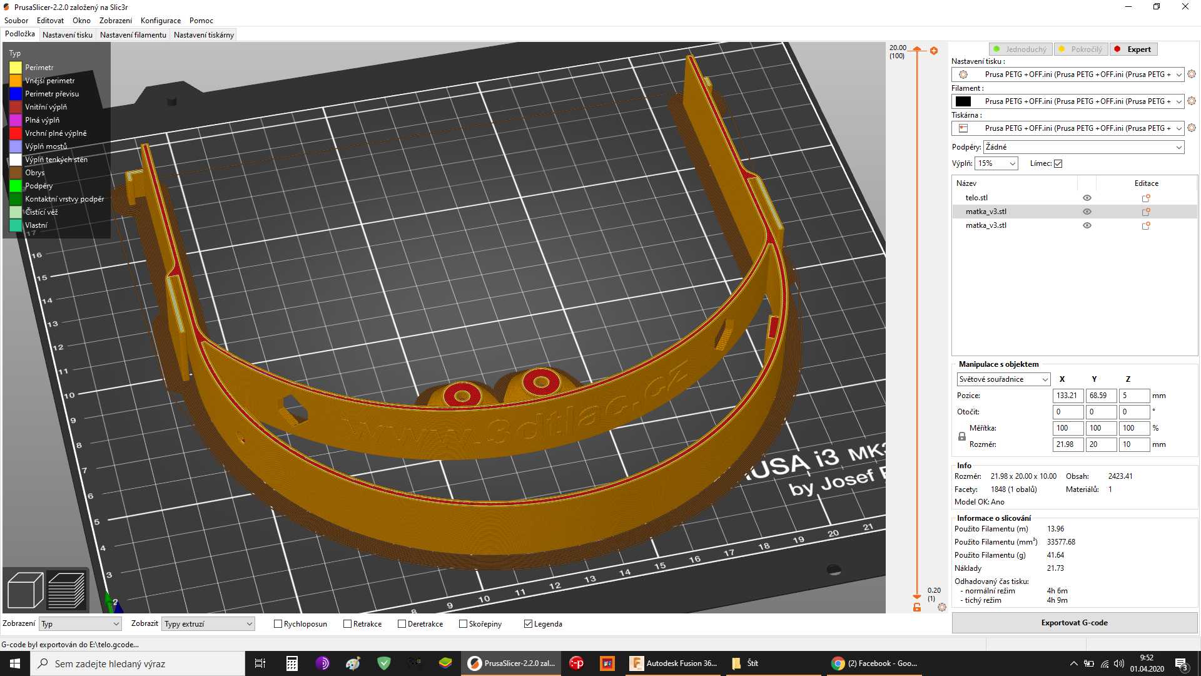This screenshot has height=676, width=1201.
Task: Open layer slider settings cog icon
Action: pos(942,607)
